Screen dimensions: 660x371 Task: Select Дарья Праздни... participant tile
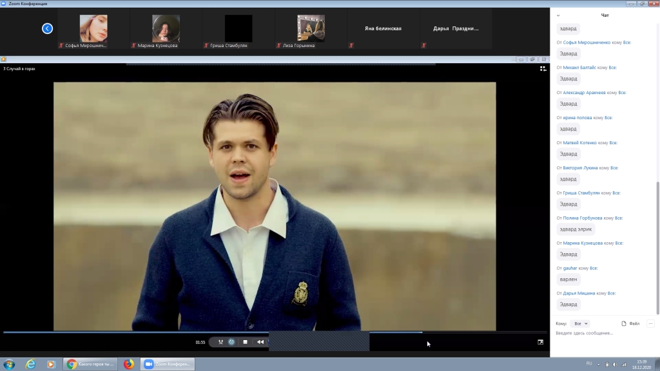456,28
